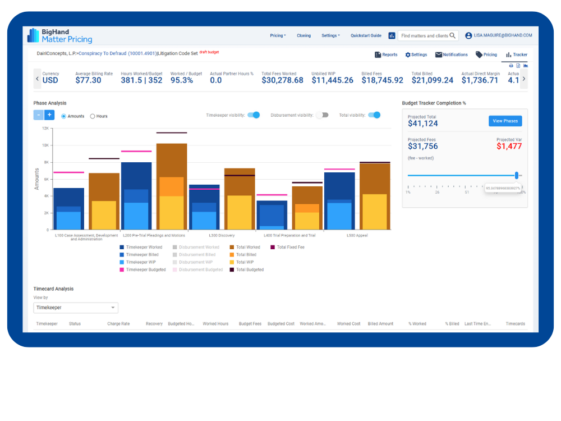Viewport: 561px width, 421px height.
Task: Click the search magnifier icon
Action: point(453,35)
